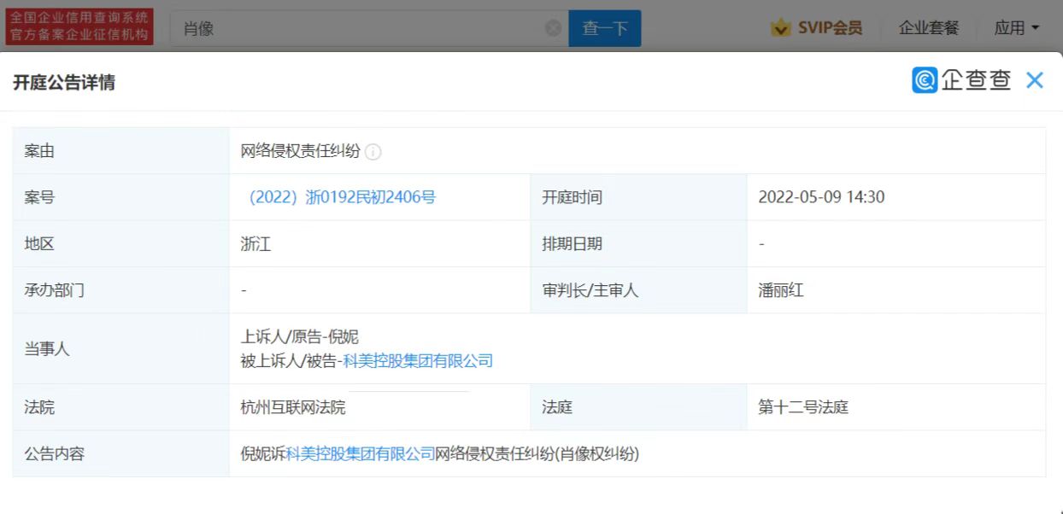Open 科美控股集团有限公司 link in 公告内容 row
1063x514 pixels.
[361, 454]
